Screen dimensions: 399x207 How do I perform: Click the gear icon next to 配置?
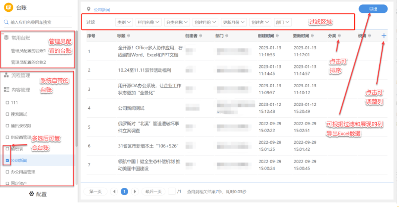click(x=31, y=194)
